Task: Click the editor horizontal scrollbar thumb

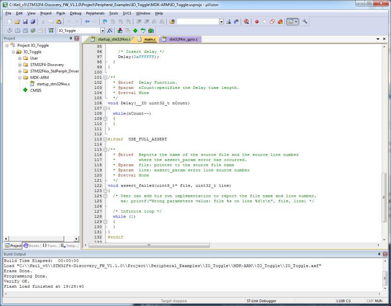Action: 149,245
